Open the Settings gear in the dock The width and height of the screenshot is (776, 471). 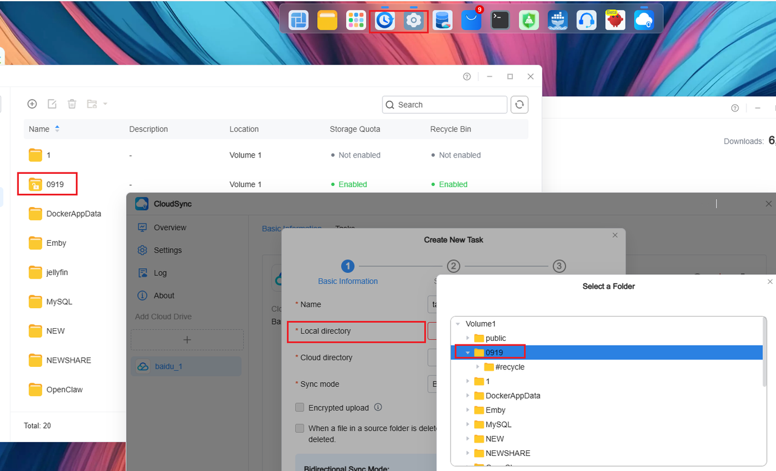(413, 20)
